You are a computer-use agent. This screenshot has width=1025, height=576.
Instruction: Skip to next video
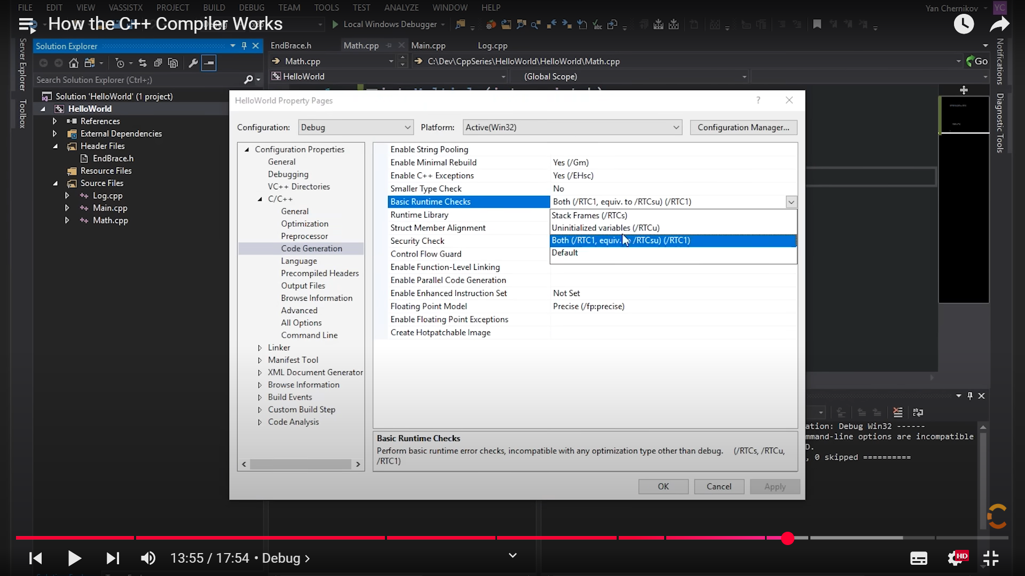tap(113, 558)
